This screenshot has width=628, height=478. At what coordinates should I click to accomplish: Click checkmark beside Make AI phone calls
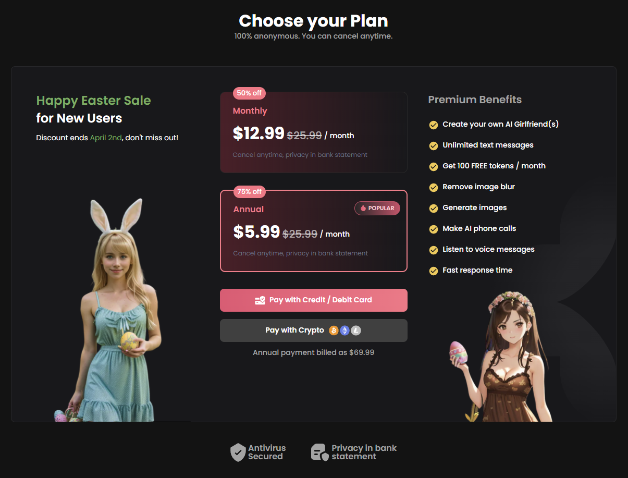click(433, 229)
